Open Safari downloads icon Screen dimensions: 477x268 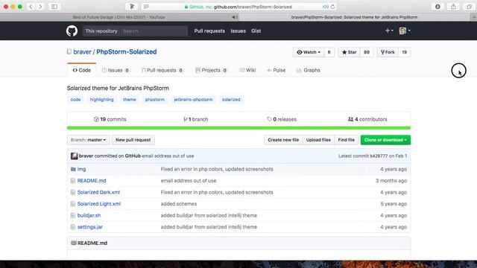coord(437,7)
